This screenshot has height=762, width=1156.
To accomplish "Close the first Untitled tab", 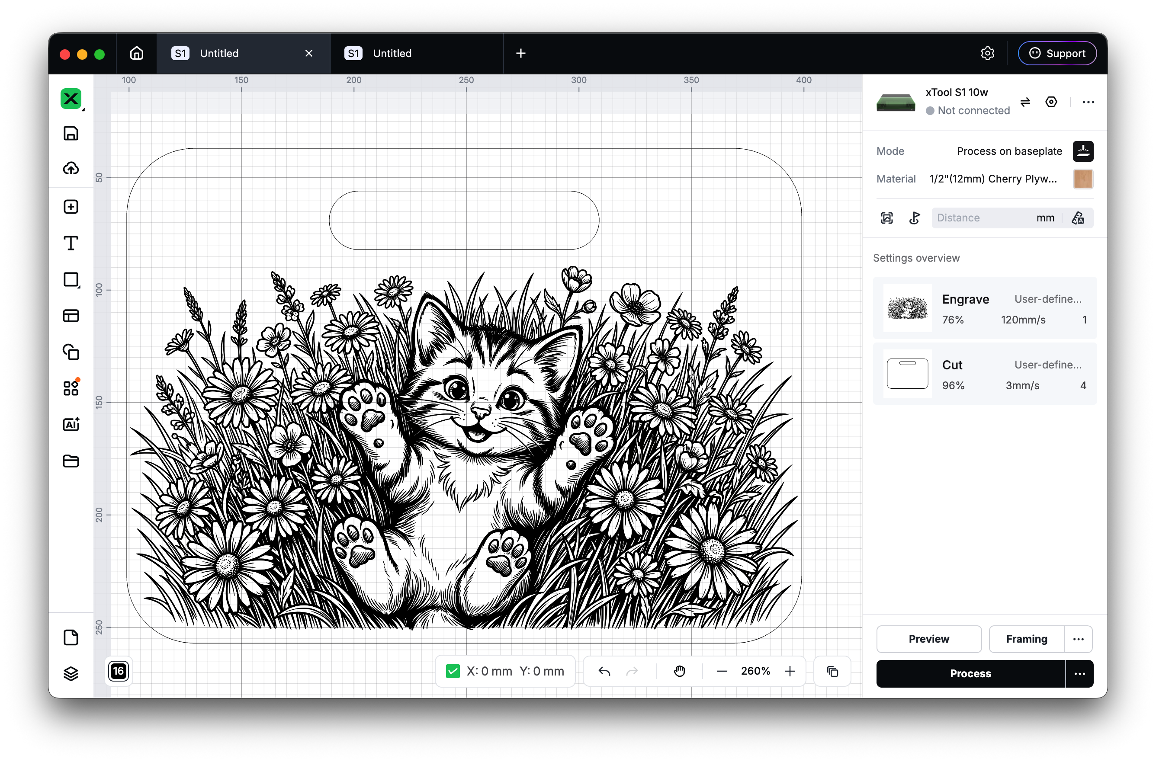I will (x=309, y=54).
